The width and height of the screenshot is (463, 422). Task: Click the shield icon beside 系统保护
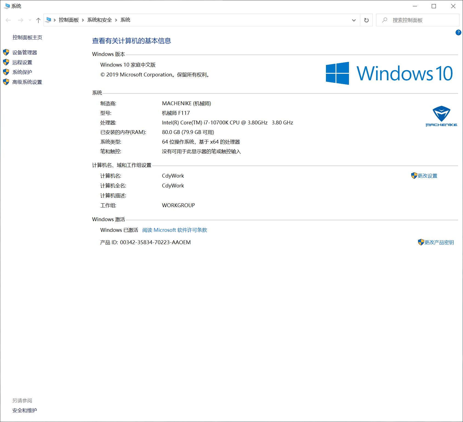pos(6,72)
